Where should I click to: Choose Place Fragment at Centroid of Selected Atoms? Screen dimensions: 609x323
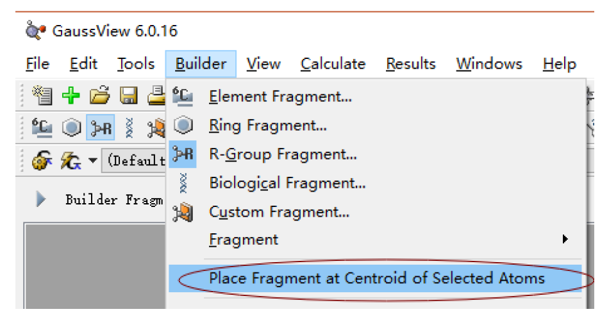[376, 278]
